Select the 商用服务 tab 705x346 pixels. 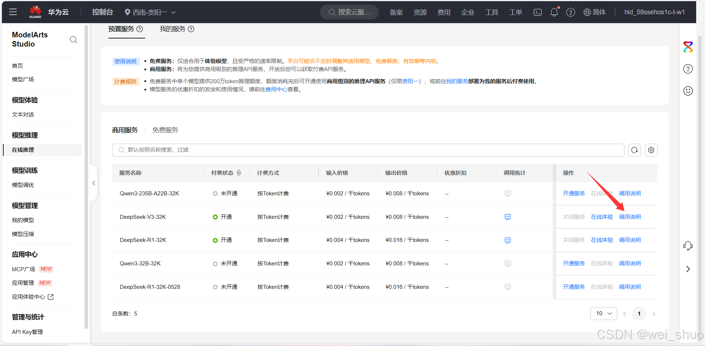125,130
